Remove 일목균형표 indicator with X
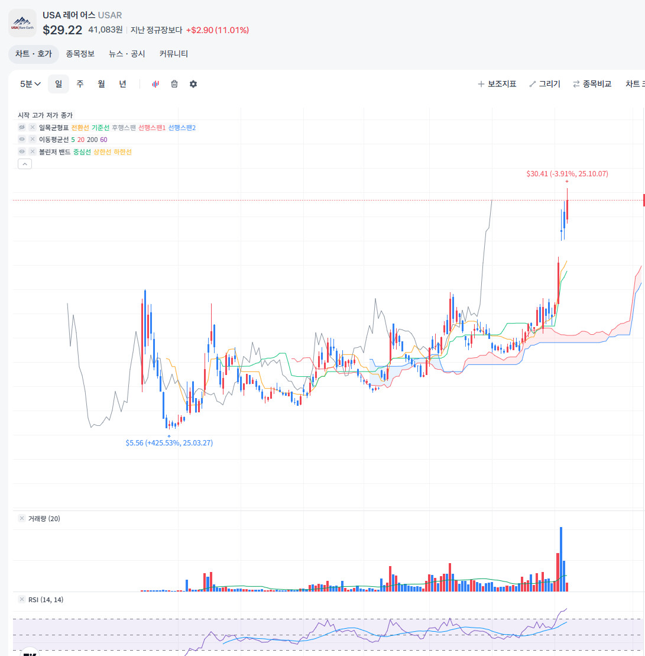Viewport: 645px width, 656px height. (x=32, y=127)
